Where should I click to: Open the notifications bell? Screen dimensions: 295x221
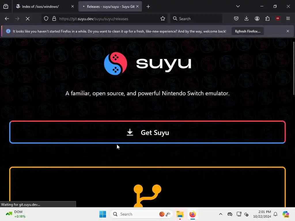pos(275,214)
